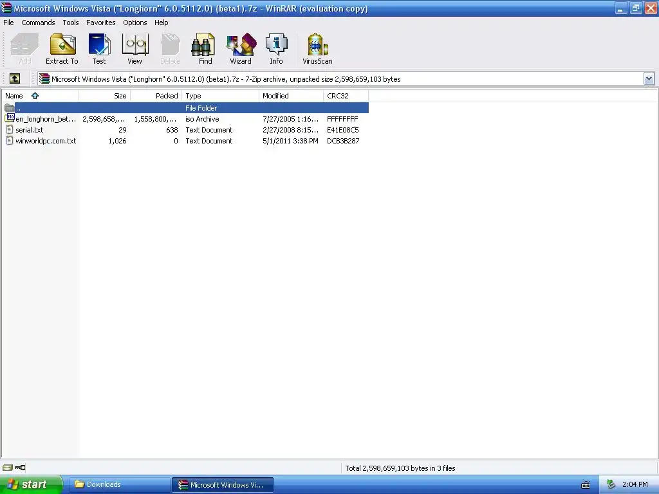Click the password key icon in status bar
The width and height of the screenshot is (659, 494).
pos(20,468)
